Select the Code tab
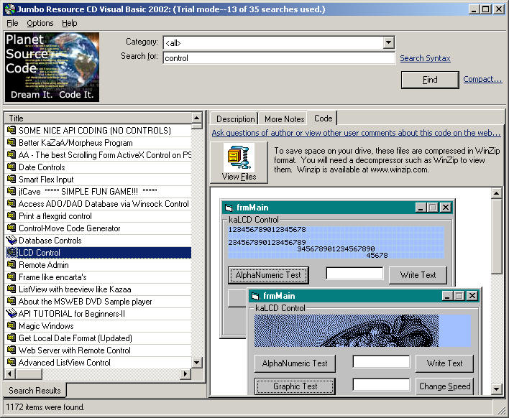 click(x=323, y=119)
